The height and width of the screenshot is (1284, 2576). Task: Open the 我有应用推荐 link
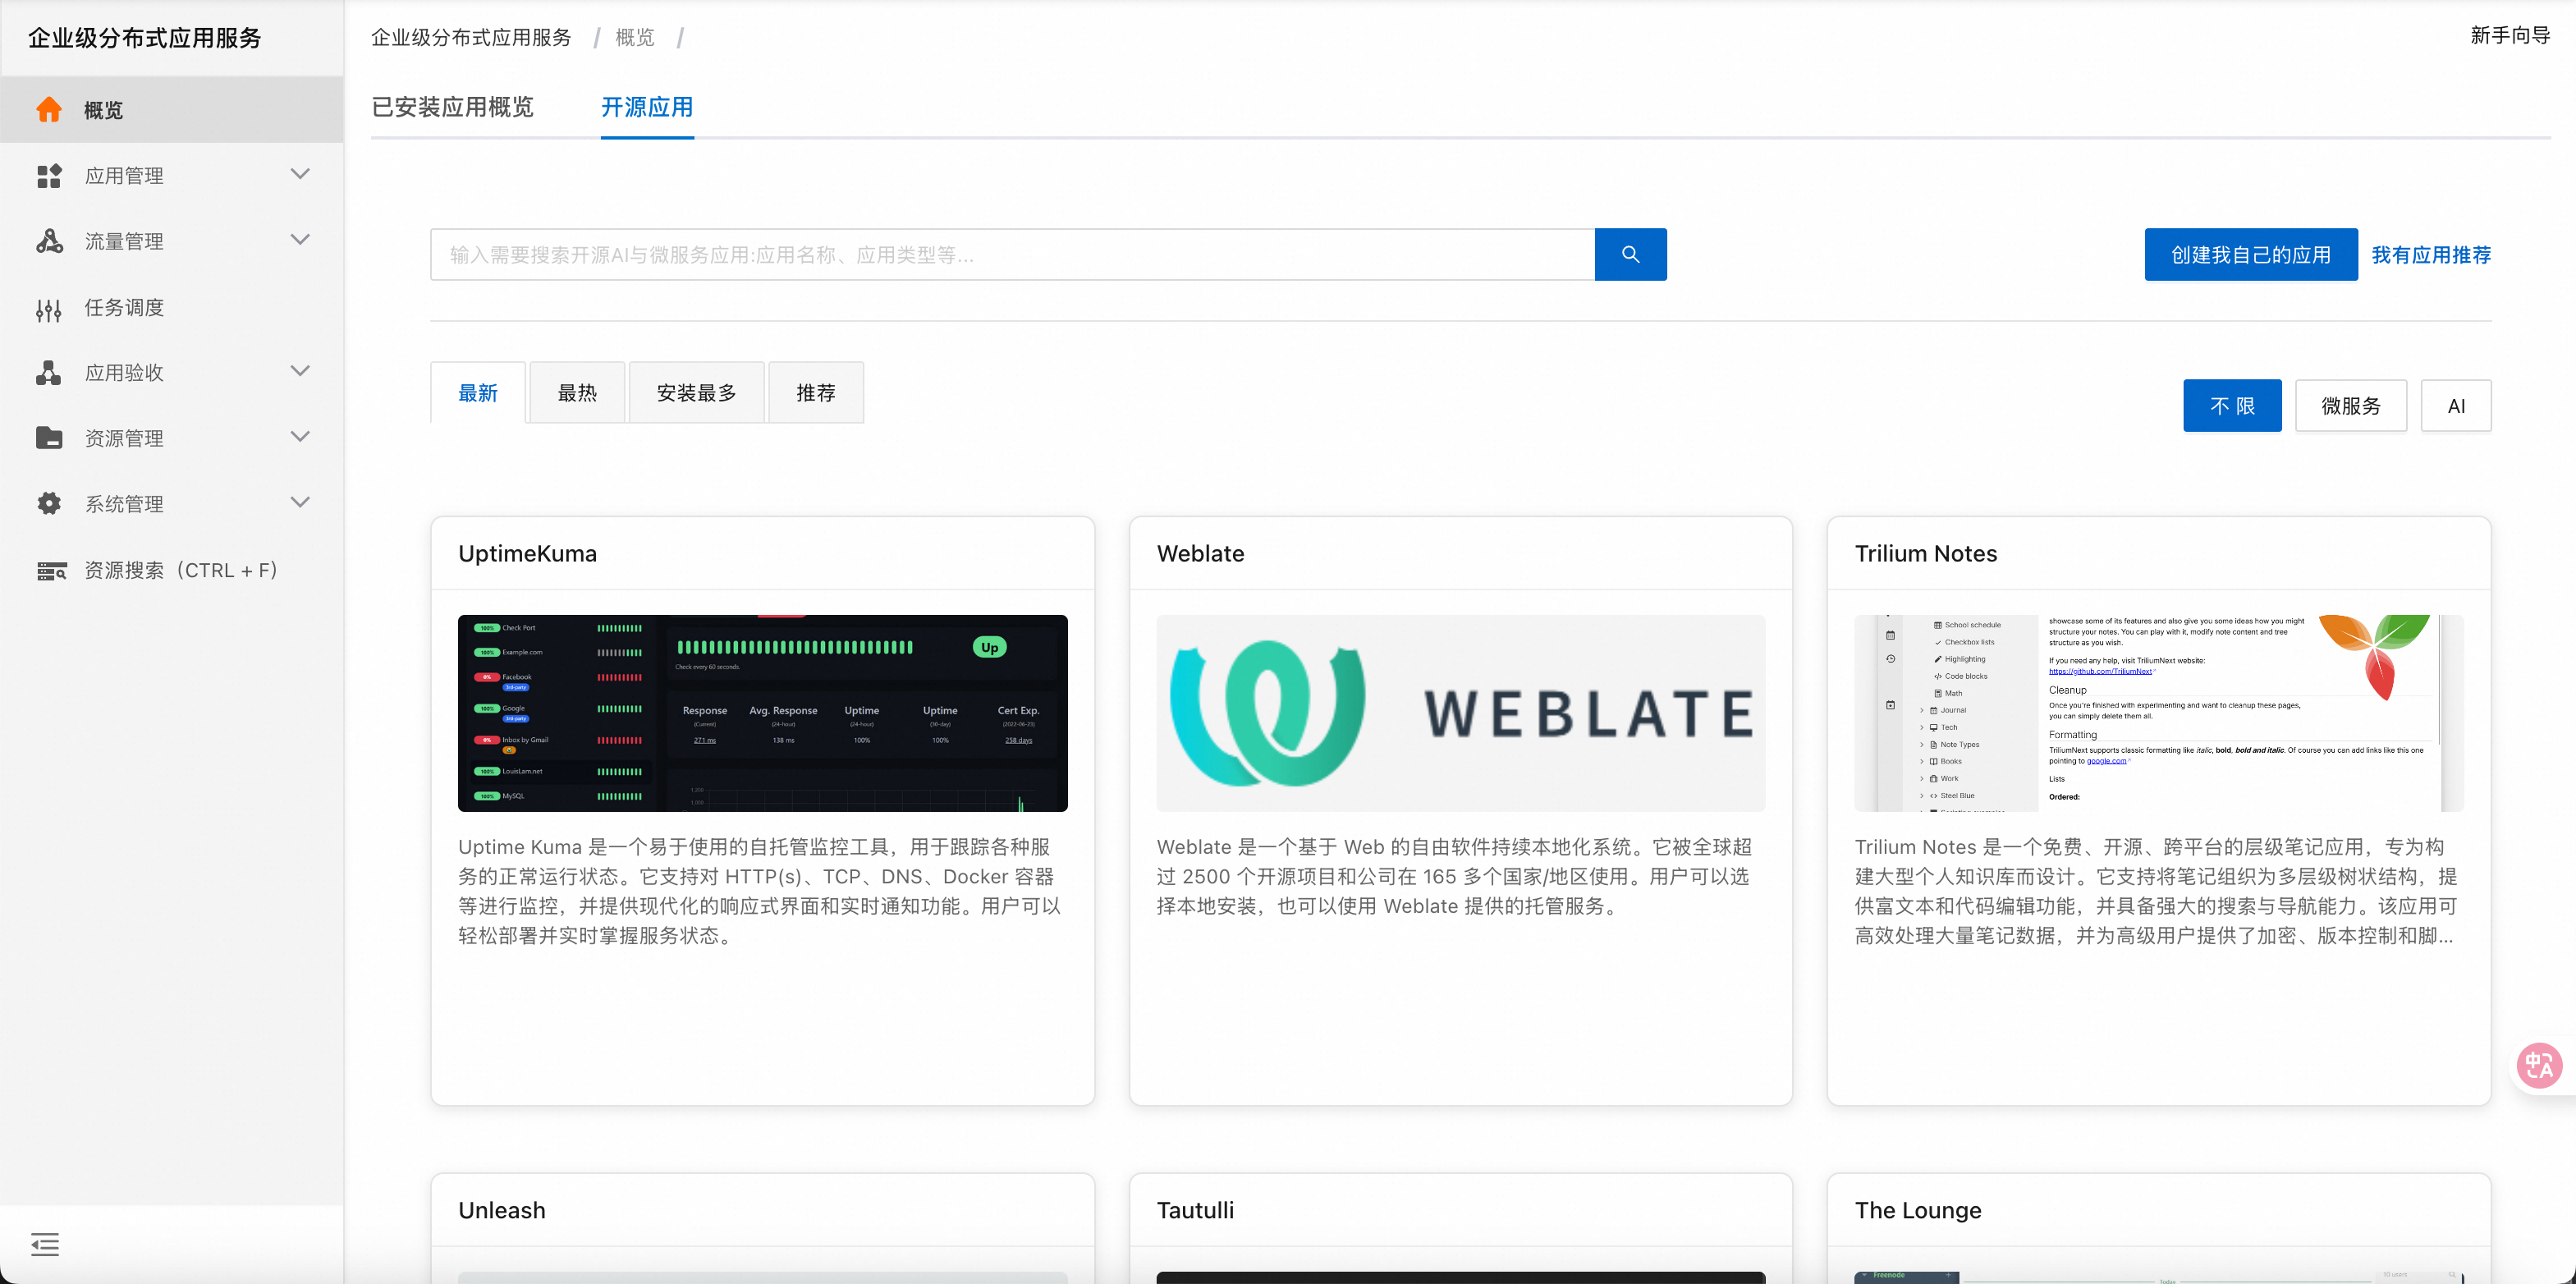tap(2430, 255)
